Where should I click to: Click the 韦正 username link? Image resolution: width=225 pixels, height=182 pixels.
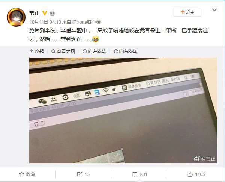pos(35,13)
